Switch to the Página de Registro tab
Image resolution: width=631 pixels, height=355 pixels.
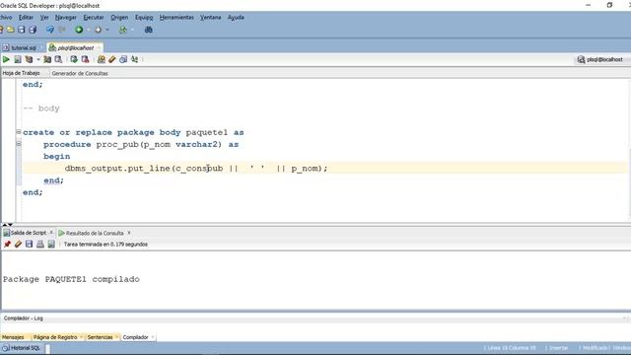pyautogui.click(x=55, y=337)
